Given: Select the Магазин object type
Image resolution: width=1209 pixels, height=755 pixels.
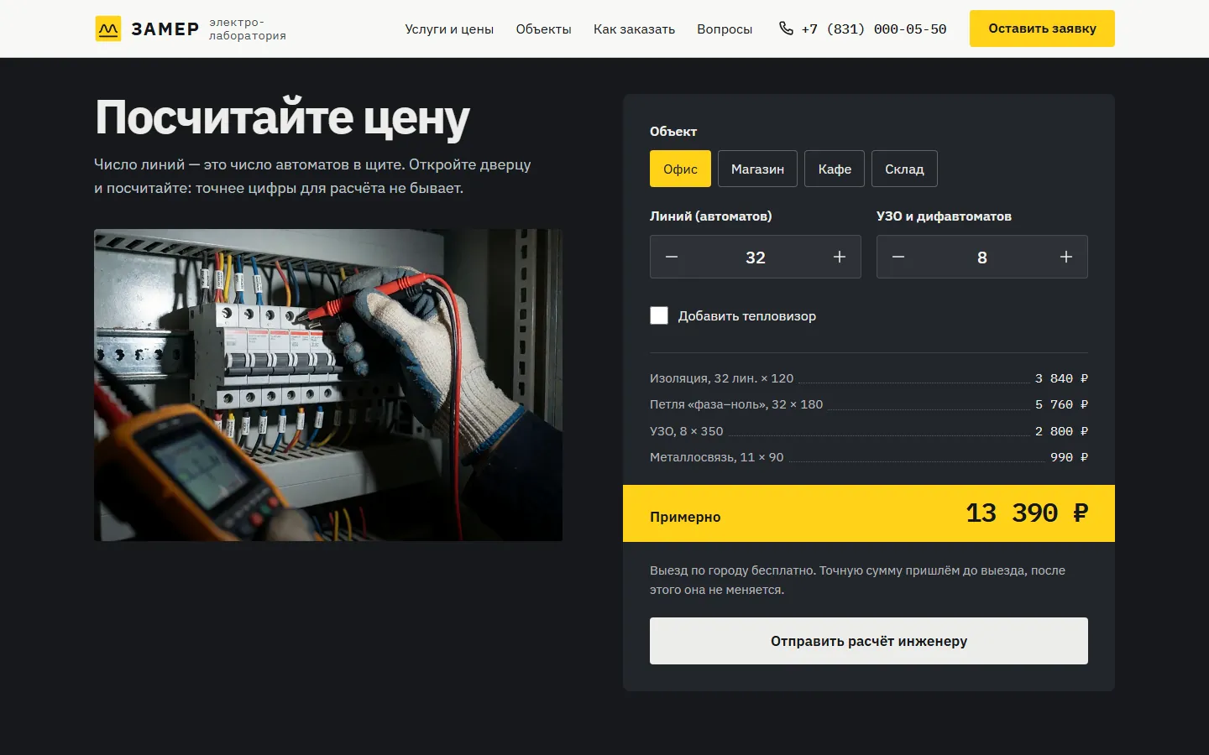Looking at the screenshot, I should [757, 169].
